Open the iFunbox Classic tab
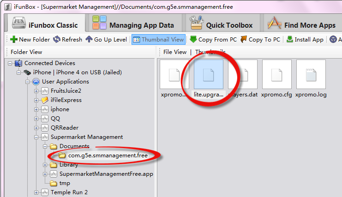The height and width of the screenshot is (197, 342). [x=45, y=23]
